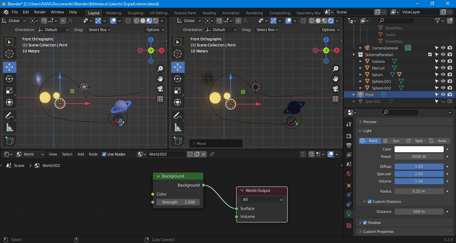Open the Render properties tab
The width and height of the screenshot is (456, 243).
click(349, 136)
